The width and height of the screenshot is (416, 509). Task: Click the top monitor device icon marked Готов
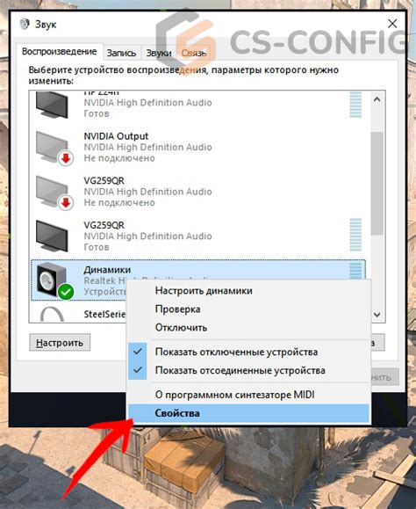[x=52, y=105]
